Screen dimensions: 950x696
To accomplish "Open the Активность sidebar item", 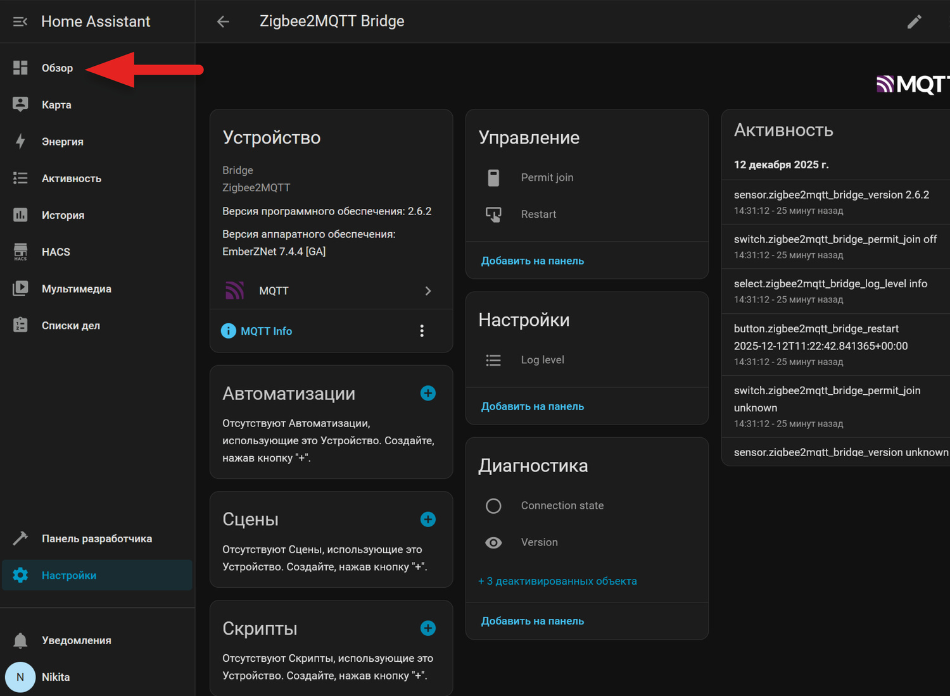I will (x=98, y=178).
